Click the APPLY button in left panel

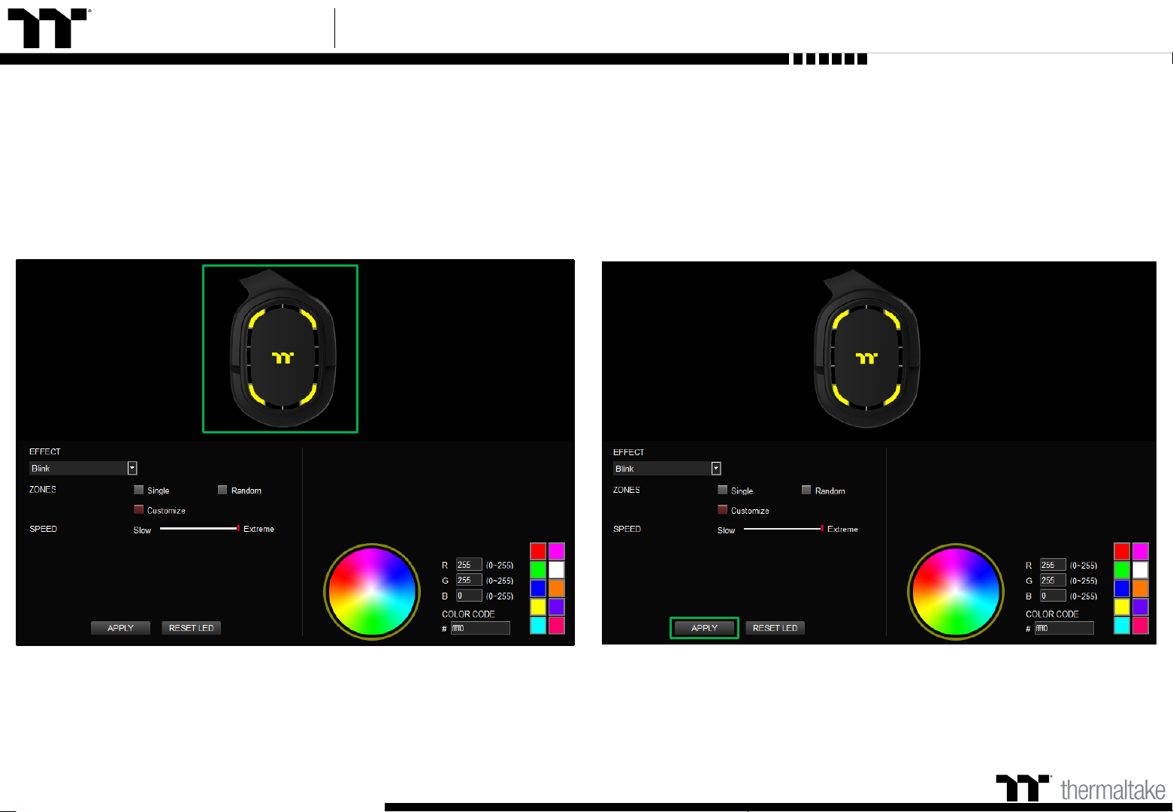pos(120,628)
